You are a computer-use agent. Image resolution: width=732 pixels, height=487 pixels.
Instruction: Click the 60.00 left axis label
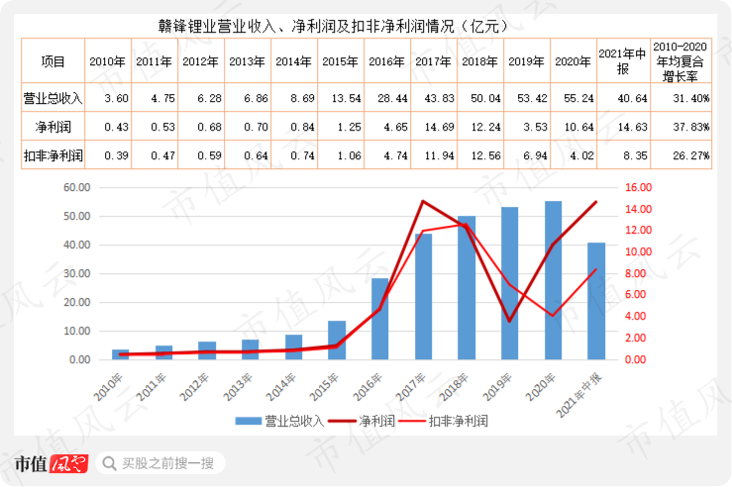click(76, 187)
